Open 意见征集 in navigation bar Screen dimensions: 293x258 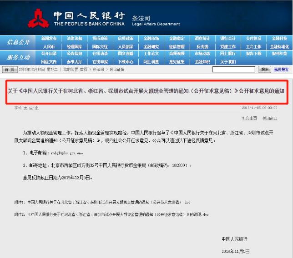click(177, 62)
